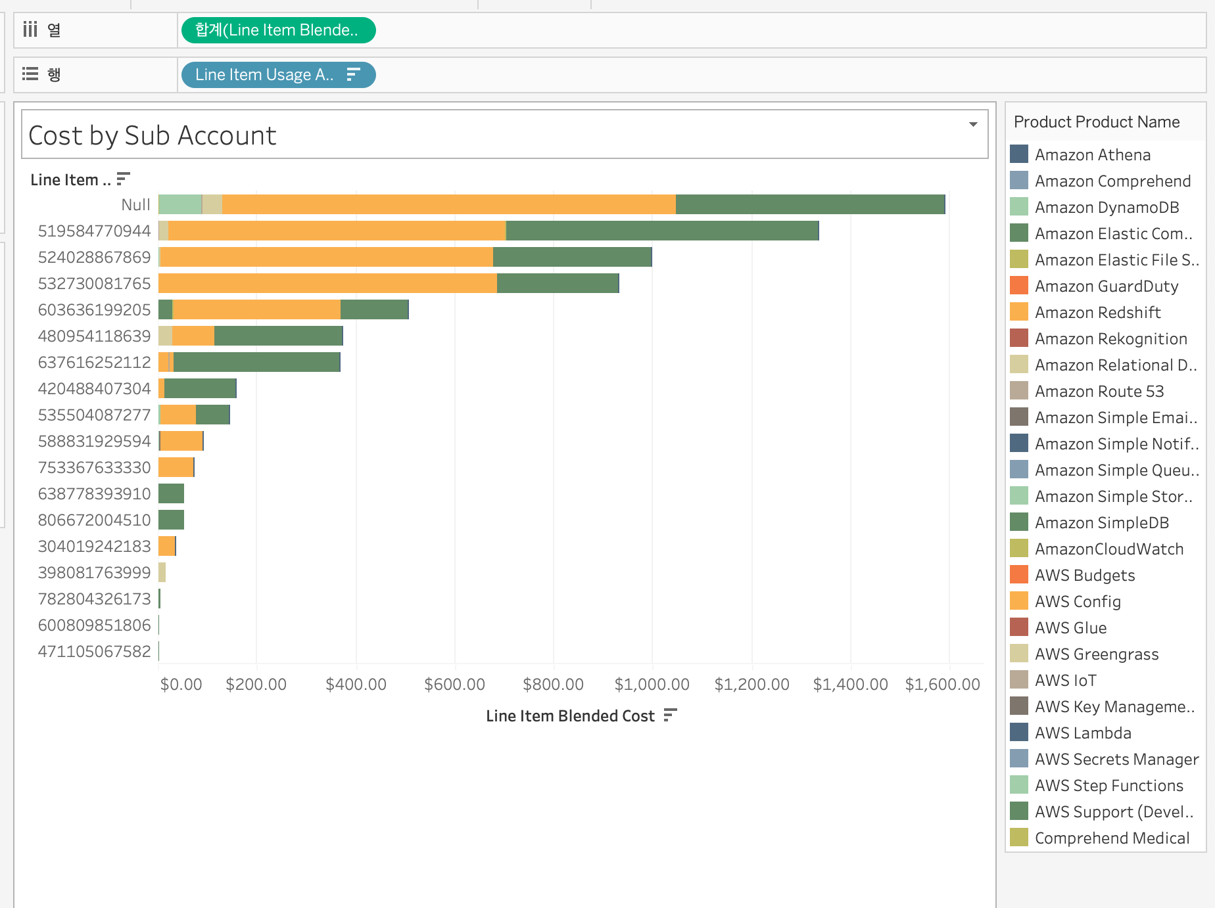The height and width of the screenshot is (908, 1215).
Task: Click the Amazon Athena legend color swatch
Action: click(1019, 154)
